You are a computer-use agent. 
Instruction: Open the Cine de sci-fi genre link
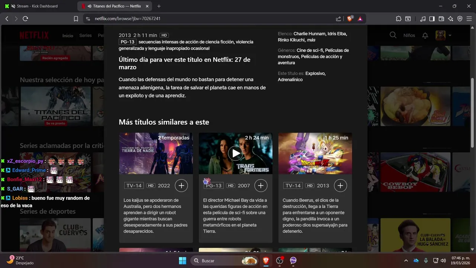click(x=310, y=50)
